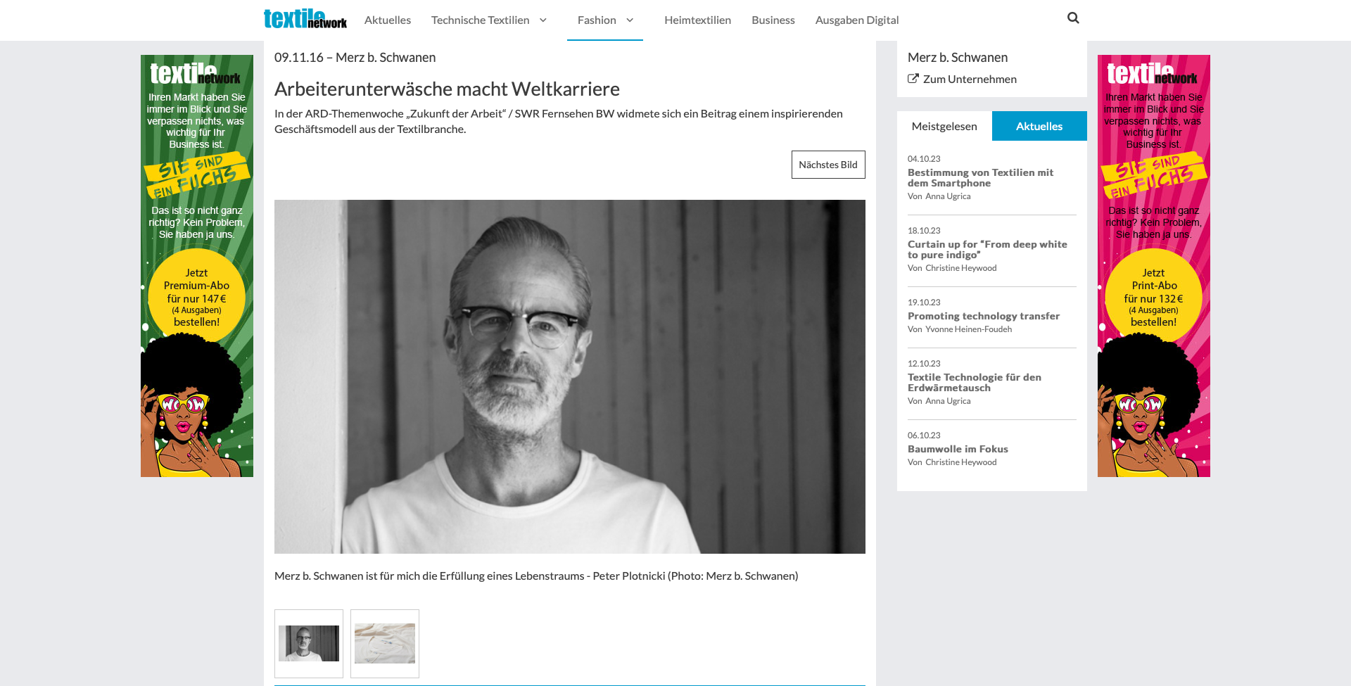Open article Bestimmung von Textilien mit dem Smartphone
Screen dimensions: 1351x686
pyautogui.click(x=980, y=178)
